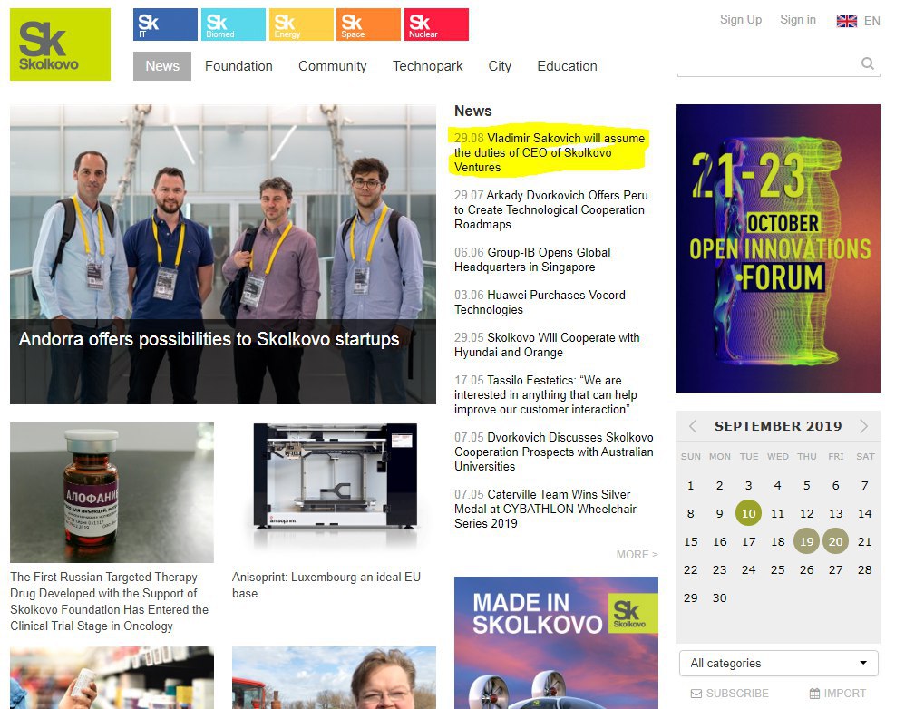Click the search magnifier icon
905x709 pixels.
(x=868, y=63)
